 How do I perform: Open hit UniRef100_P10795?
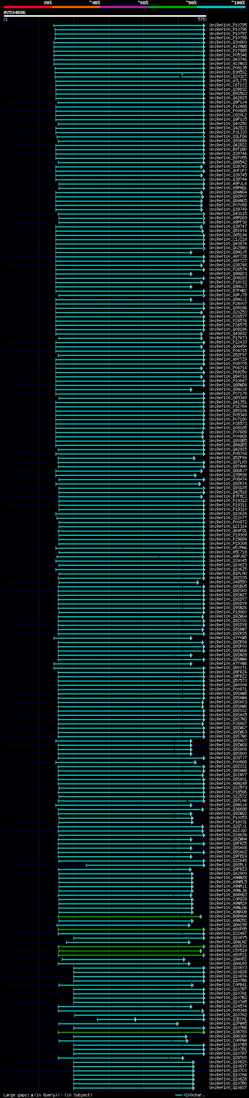point(228,25)
